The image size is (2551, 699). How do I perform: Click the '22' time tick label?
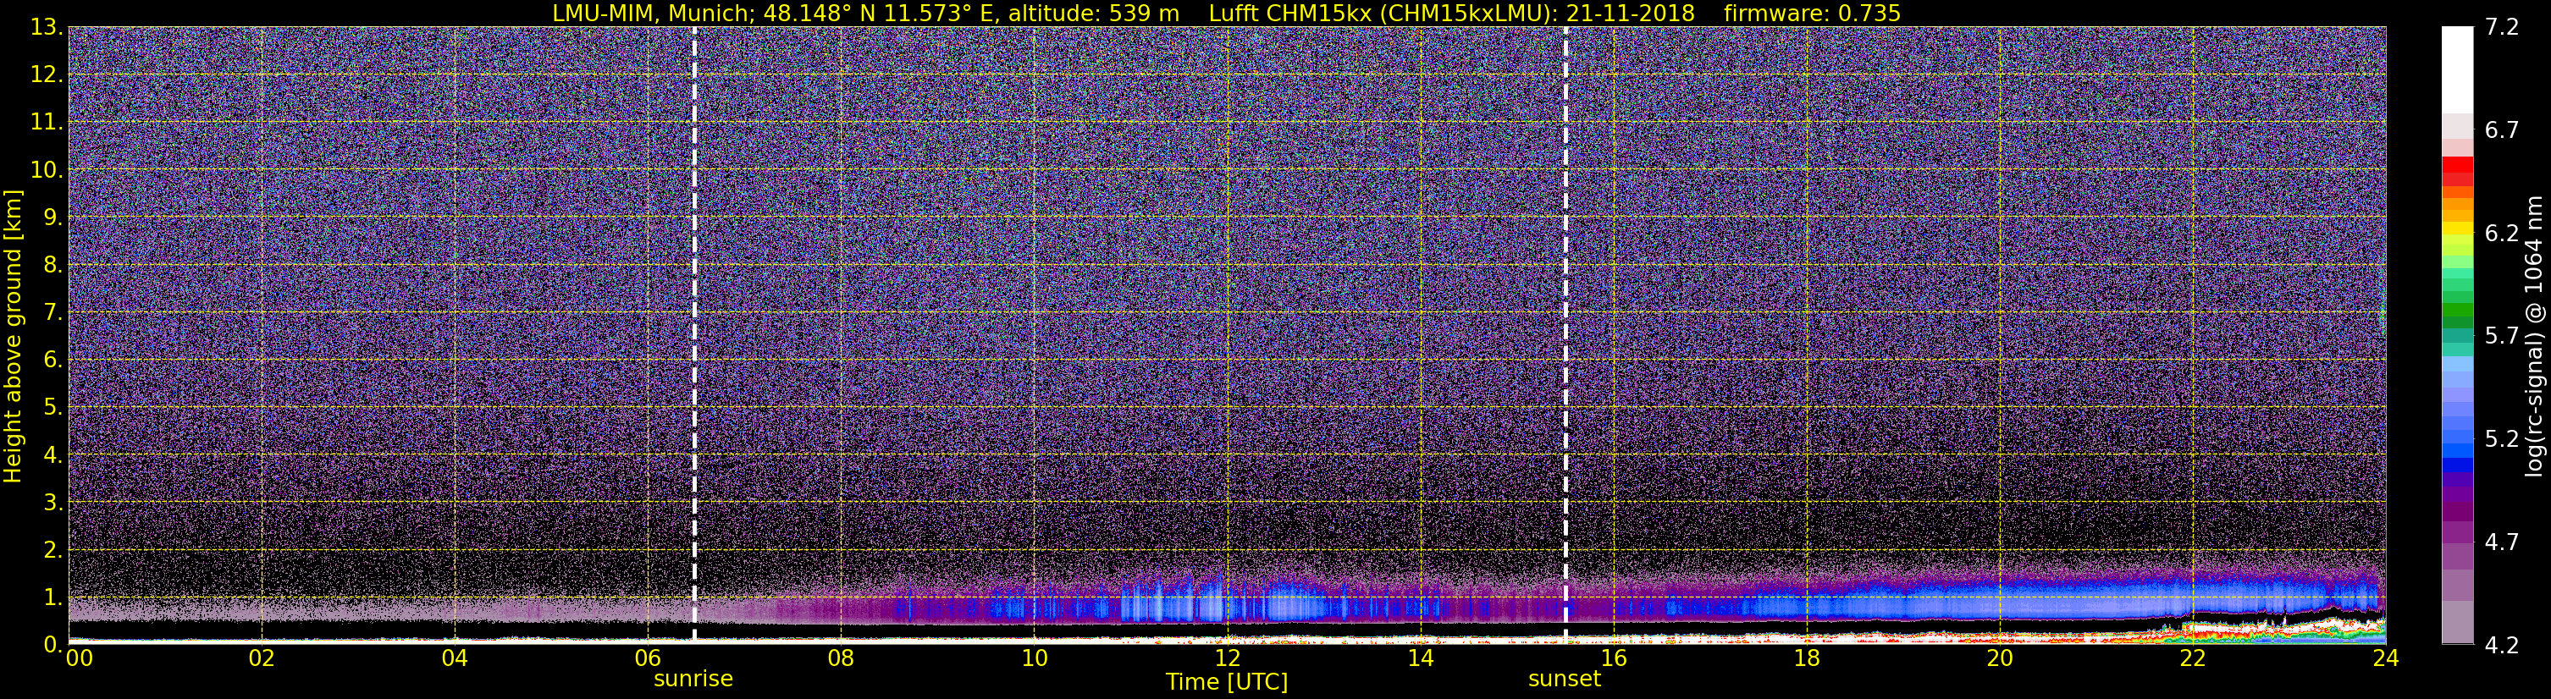(x=2193, y=658)
